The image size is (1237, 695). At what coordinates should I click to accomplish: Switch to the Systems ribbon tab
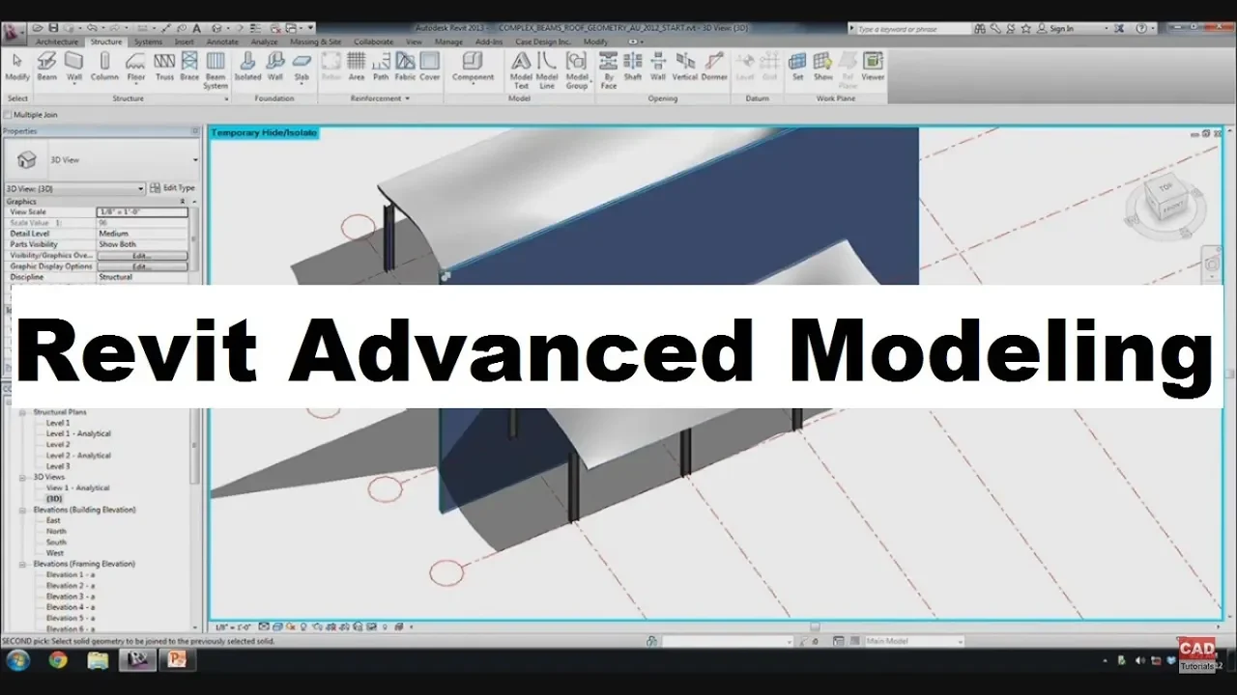[x=148, y=42]
